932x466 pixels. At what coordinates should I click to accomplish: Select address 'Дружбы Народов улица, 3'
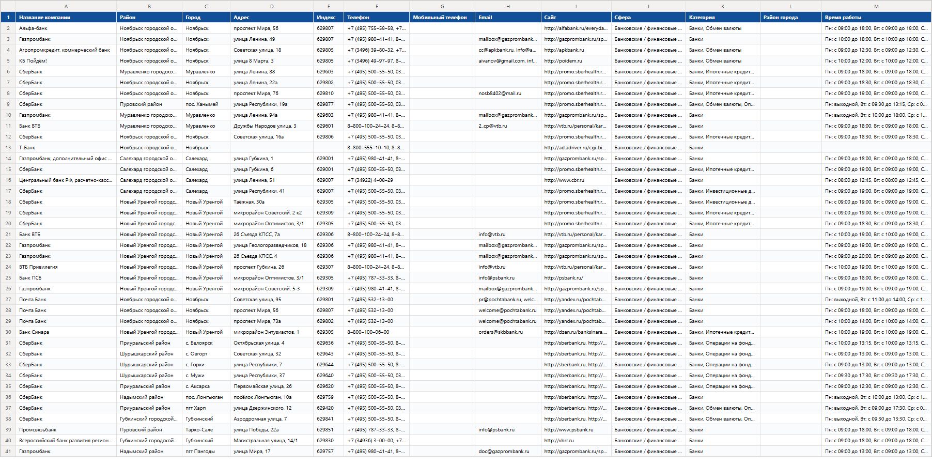[272, 126]
